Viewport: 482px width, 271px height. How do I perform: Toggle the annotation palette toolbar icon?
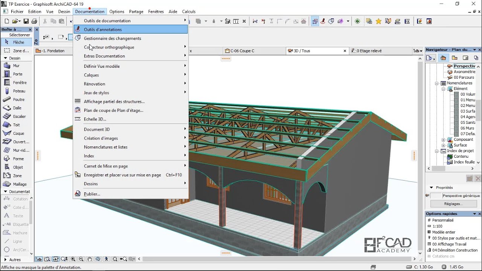click(x=323, y=21)
